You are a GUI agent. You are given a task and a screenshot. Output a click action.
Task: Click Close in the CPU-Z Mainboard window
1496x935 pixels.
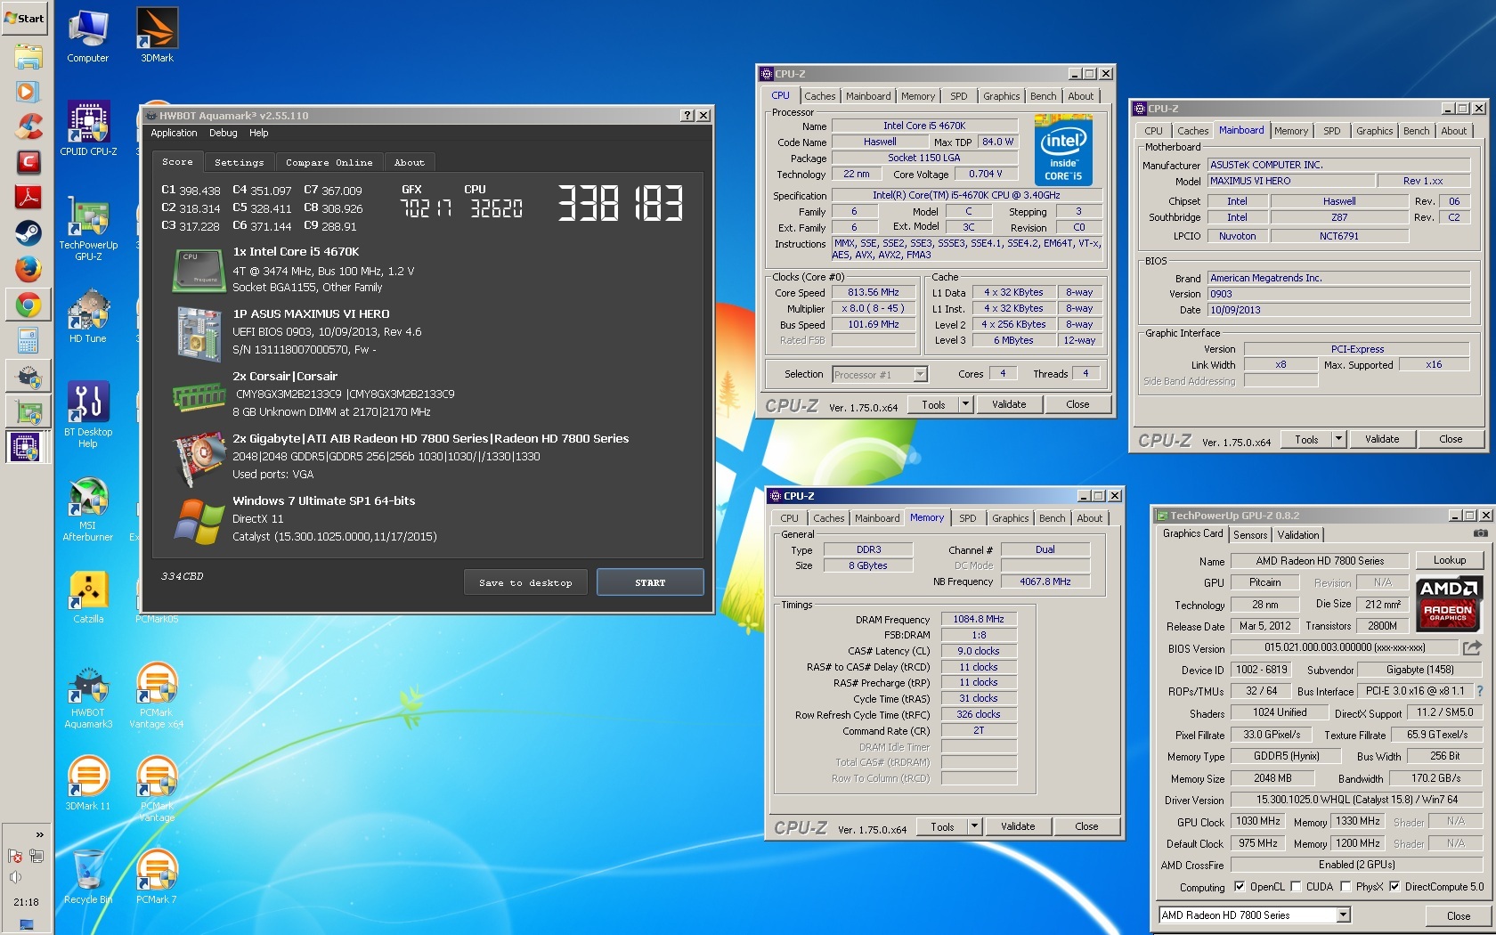[x=1451, y=439]
